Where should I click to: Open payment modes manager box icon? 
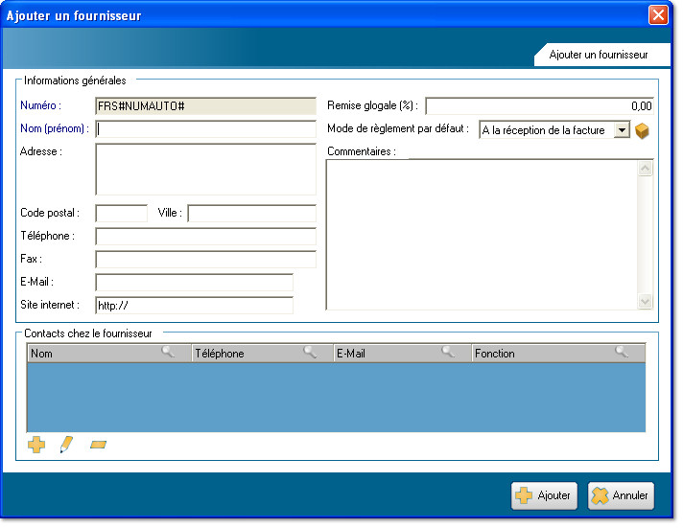(643, 130)
